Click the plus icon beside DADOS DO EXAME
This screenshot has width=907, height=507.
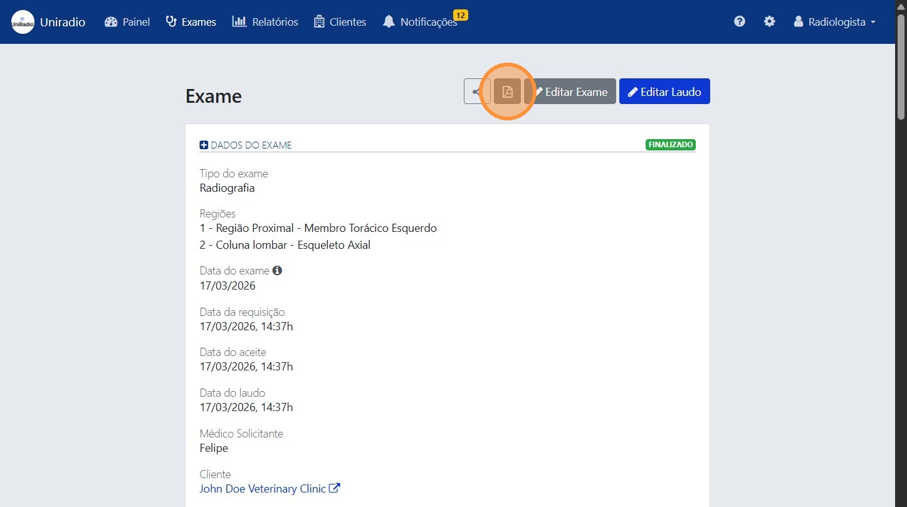pos(204,145)
